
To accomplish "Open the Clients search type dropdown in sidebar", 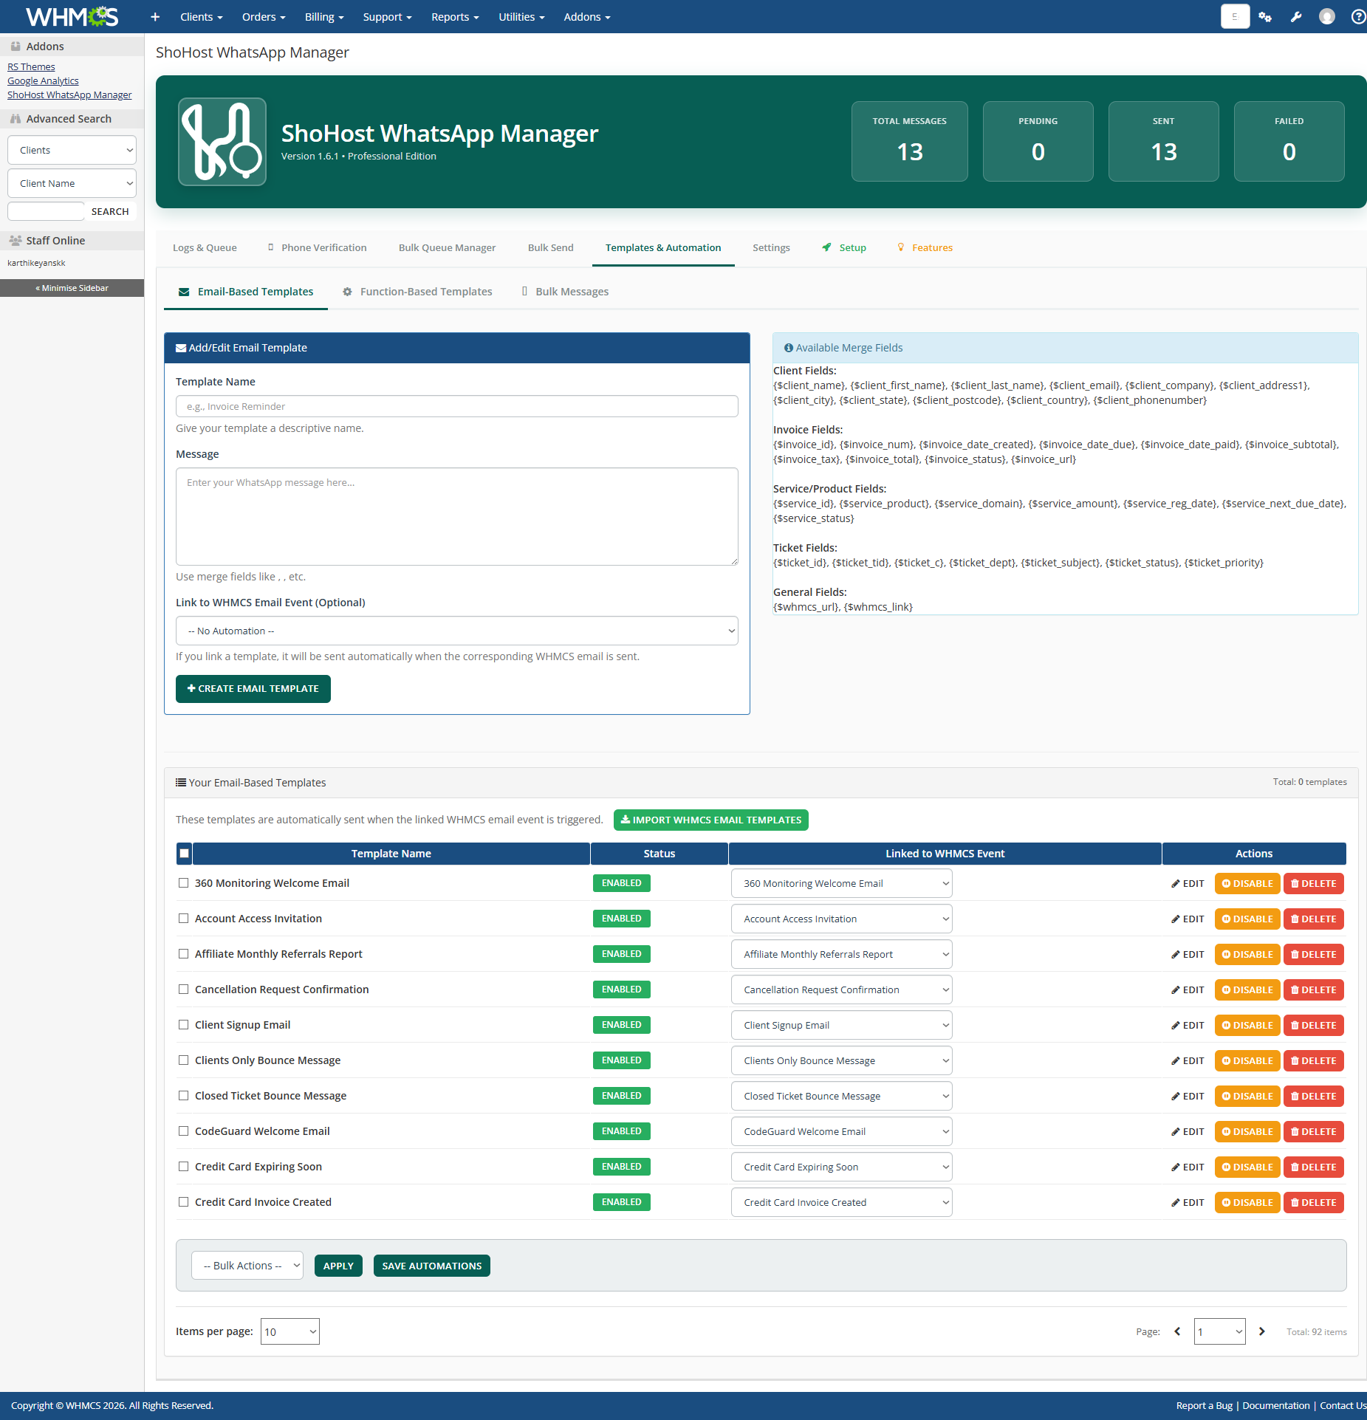I will pos(72,150).
